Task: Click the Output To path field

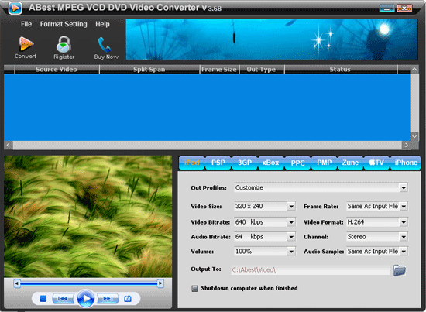Action: 310,270
